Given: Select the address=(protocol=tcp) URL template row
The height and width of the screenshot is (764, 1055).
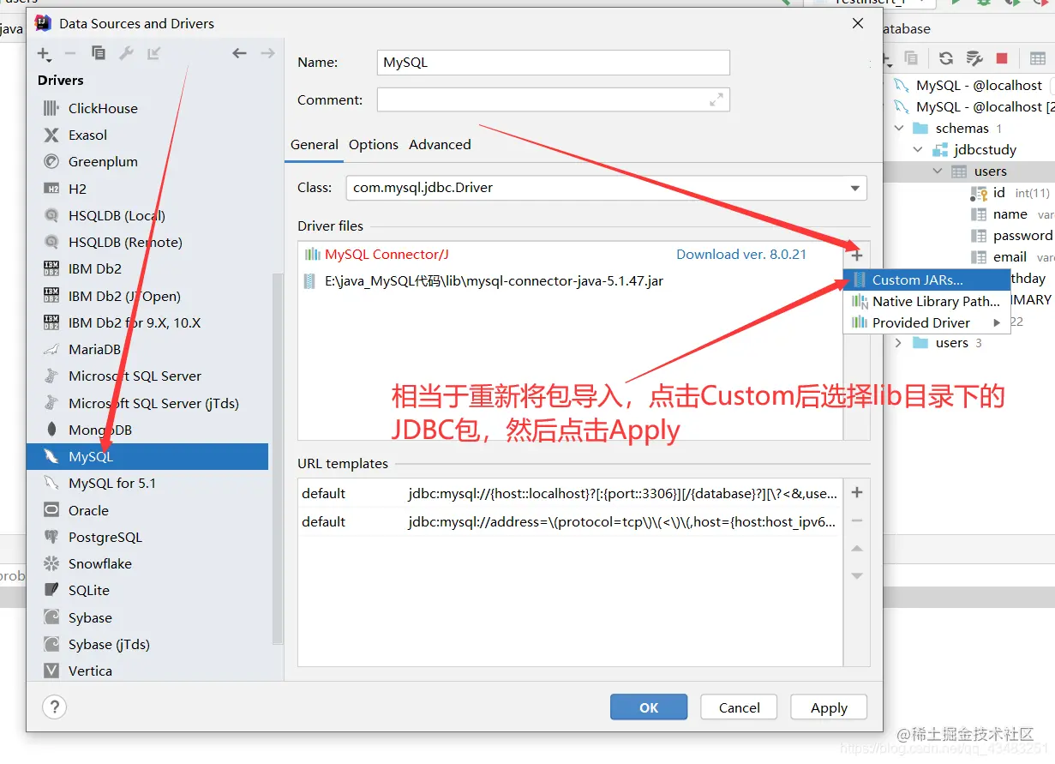Looking at the screenshot, I should (x=570, y=521).
